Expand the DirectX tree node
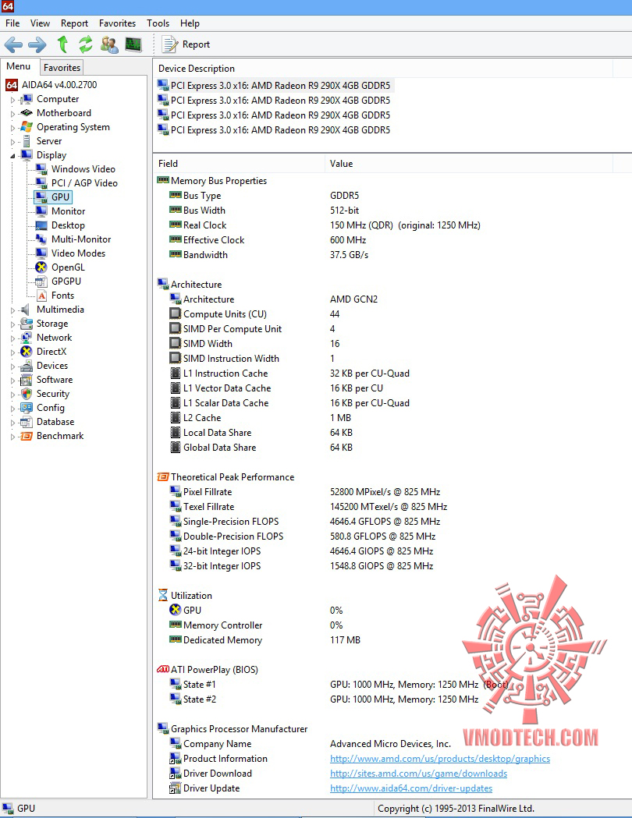Viewport: 632px width, 818px height. [x=13, y=352]
